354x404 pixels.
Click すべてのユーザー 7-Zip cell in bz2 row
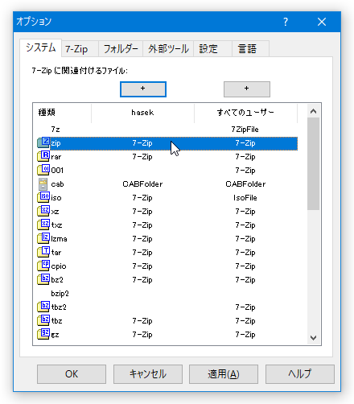[x=245, y=280]
